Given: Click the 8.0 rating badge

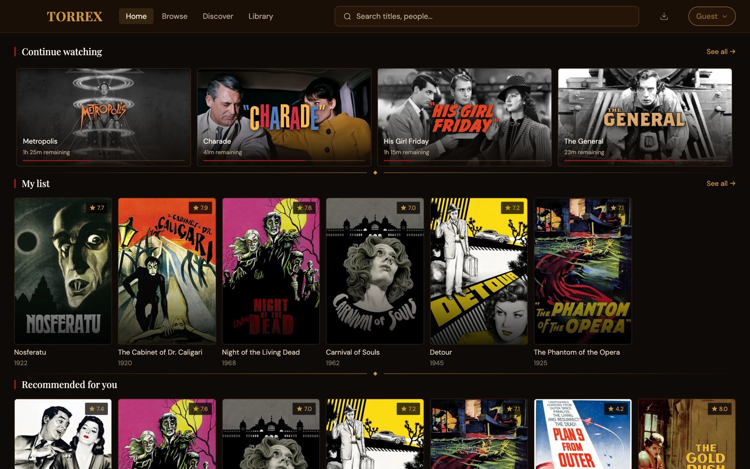Looking at the screenshot, I should pyautogui.click(x=720, y=409).
